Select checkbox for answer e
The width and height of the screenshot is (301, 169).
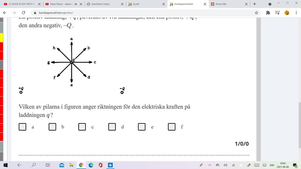pyautogui.click(x=141, y=127)
